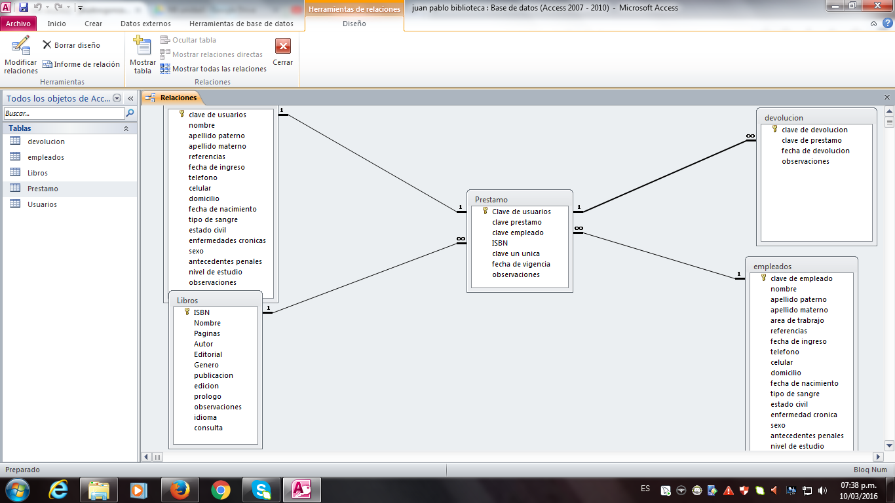
Task: Click the vertical scrollbar down arrow
Action: click(x=890, y=446)
